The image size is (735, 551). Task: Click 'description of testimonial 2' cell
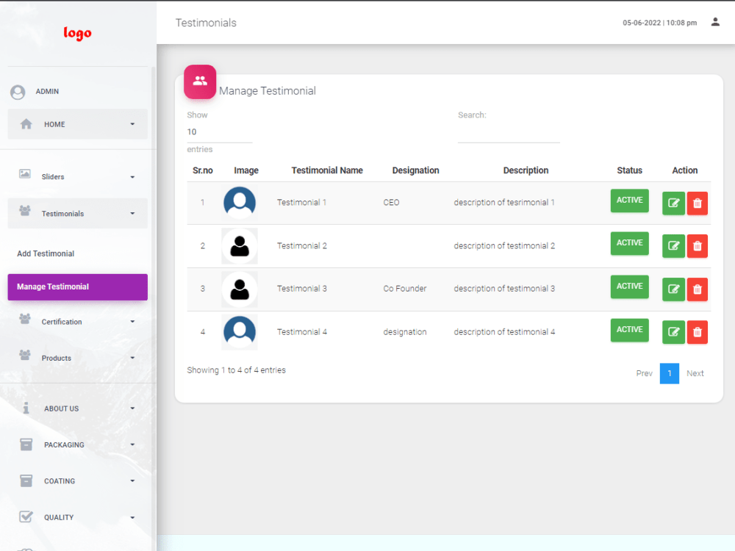click(x=504, y=246)
